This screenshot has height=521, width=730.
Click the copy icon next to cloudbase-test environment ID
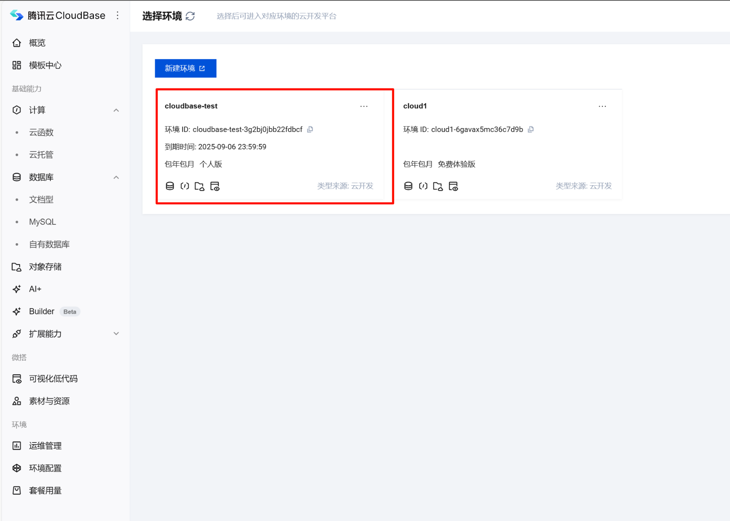(x=310, y=129)
